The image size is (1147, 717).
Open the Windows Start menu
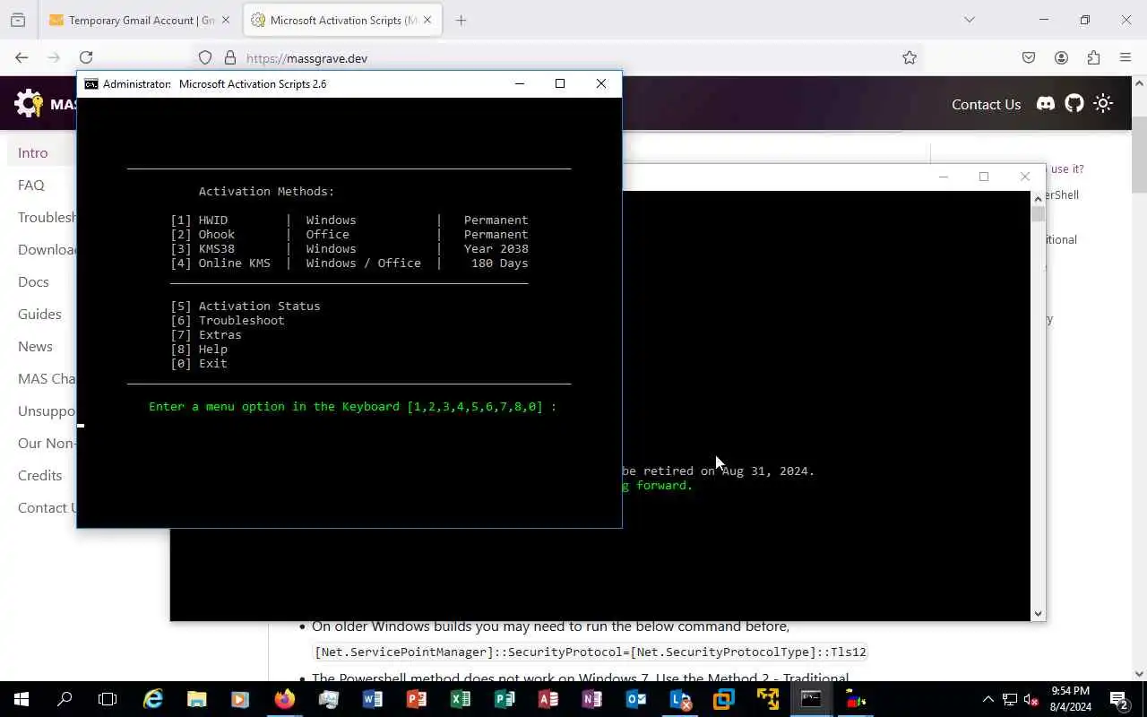[22, 699]
